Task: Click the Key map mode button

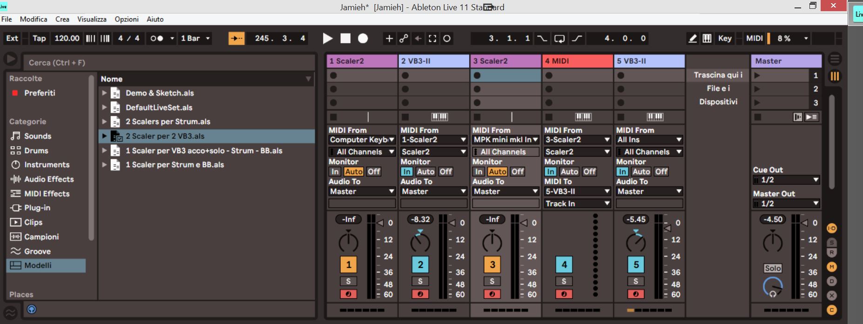Action: coord(724,39)
